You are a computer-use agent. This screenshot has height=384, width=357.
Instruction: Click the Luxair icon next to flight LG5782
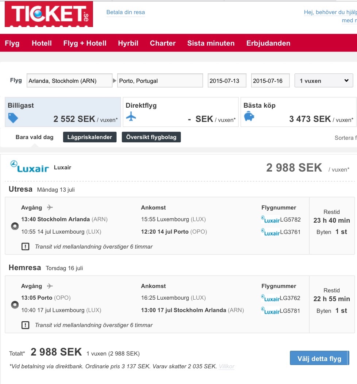point(270,219)
